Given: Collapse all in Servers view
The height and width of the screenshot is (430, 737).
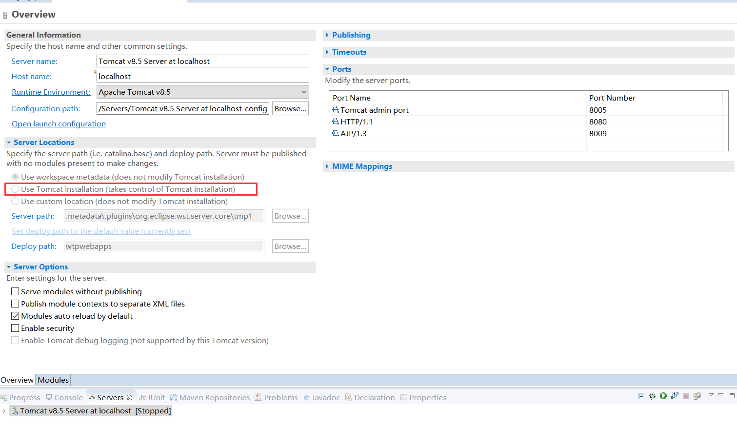Looking at the screenshot, I should coord(641,396).
